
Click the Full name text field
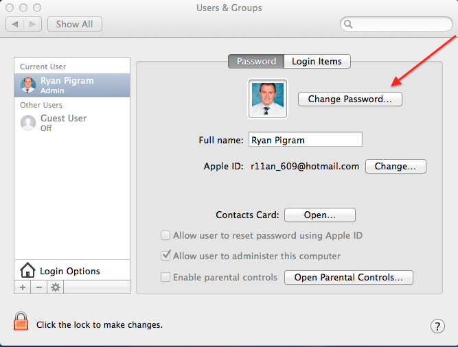coord(306,140)
